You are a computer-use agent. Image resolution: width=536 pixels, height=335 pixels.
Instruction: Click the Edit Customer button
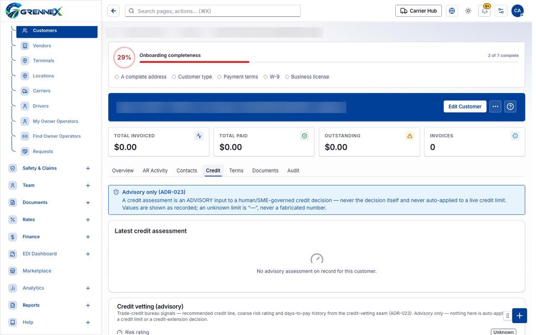coord(465,106)
